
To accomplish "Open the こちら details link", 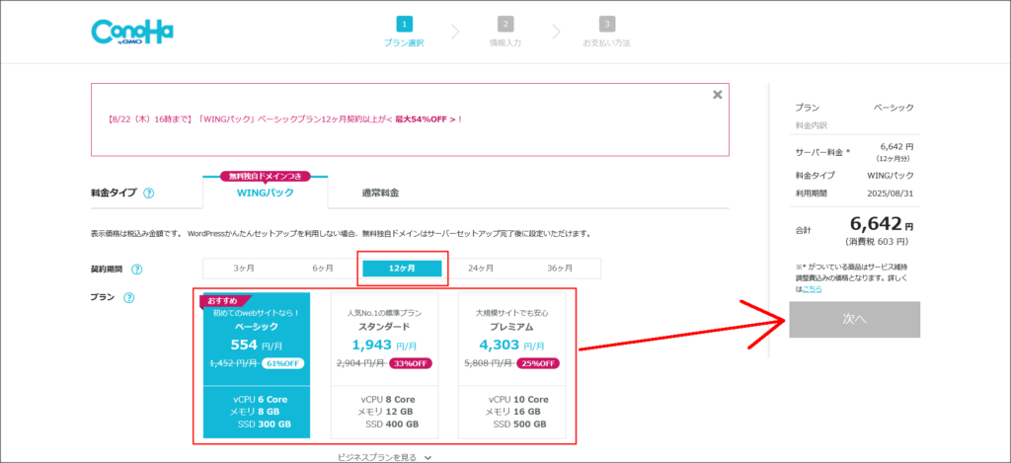I will point(812,289).
